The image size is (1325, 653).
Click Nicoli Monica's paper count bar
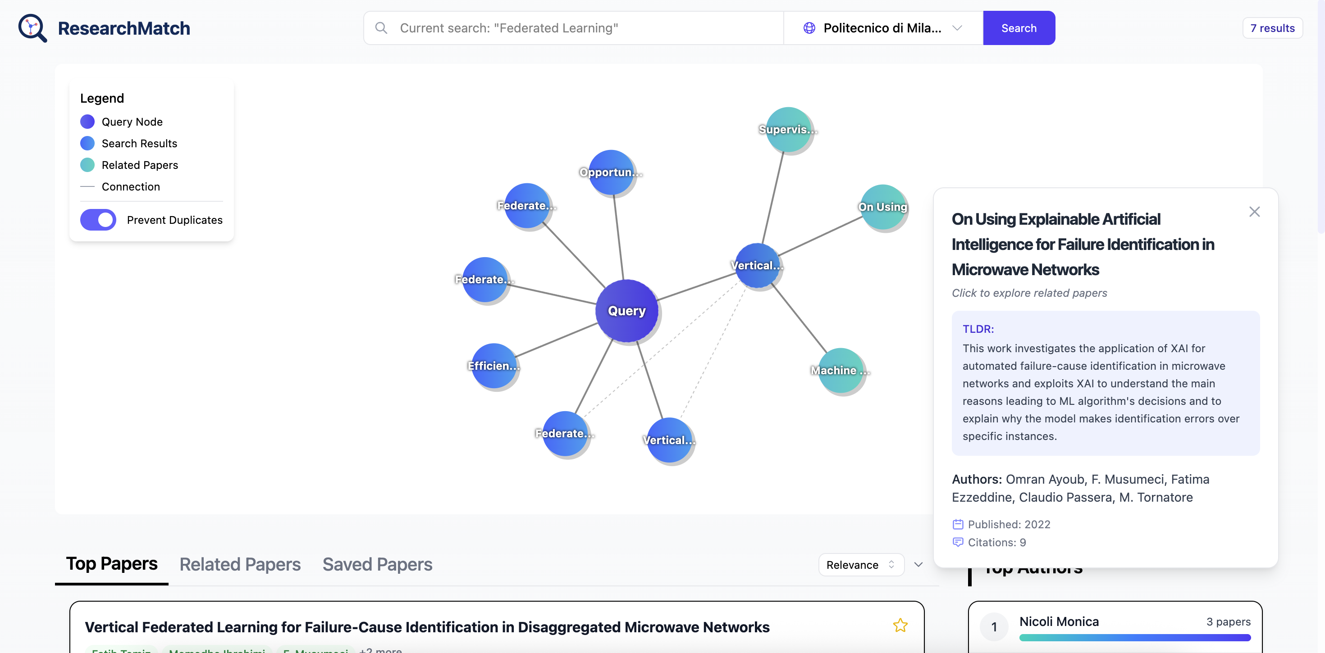tap(1134, 638)
